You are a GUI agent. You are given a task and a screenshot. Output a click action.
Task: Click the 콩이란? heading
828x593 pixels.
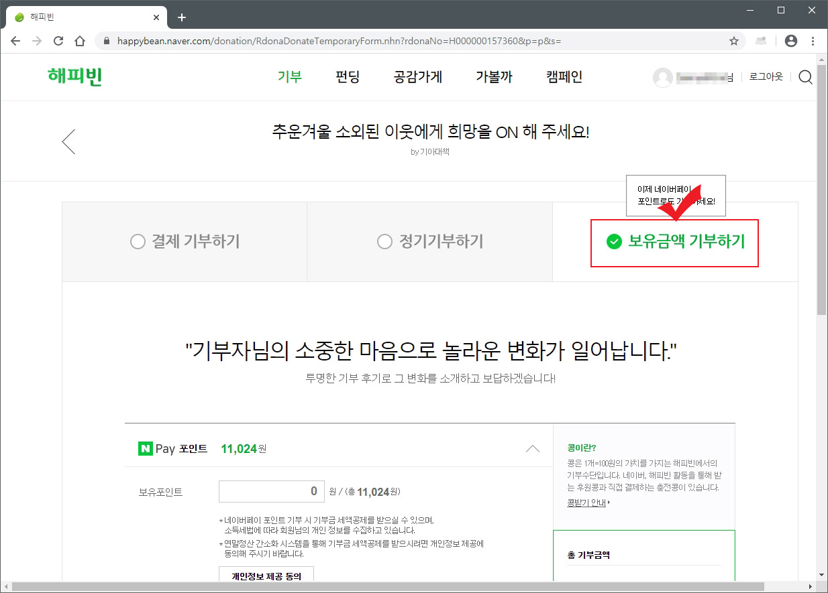pos(582,447)
